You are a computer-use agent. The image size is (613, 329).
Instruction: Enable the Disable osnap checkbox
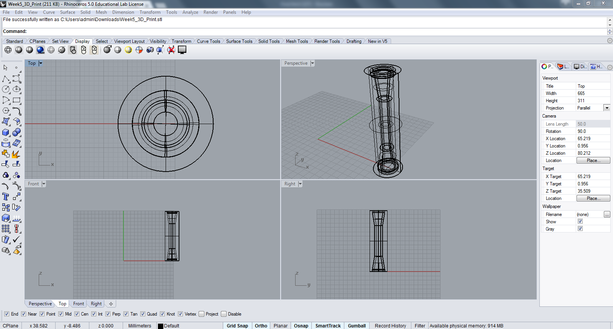tap(224, 314)
